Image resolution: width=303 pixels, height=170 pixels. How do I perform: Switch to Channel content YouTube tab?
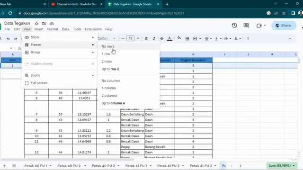[x=77, y=4]
